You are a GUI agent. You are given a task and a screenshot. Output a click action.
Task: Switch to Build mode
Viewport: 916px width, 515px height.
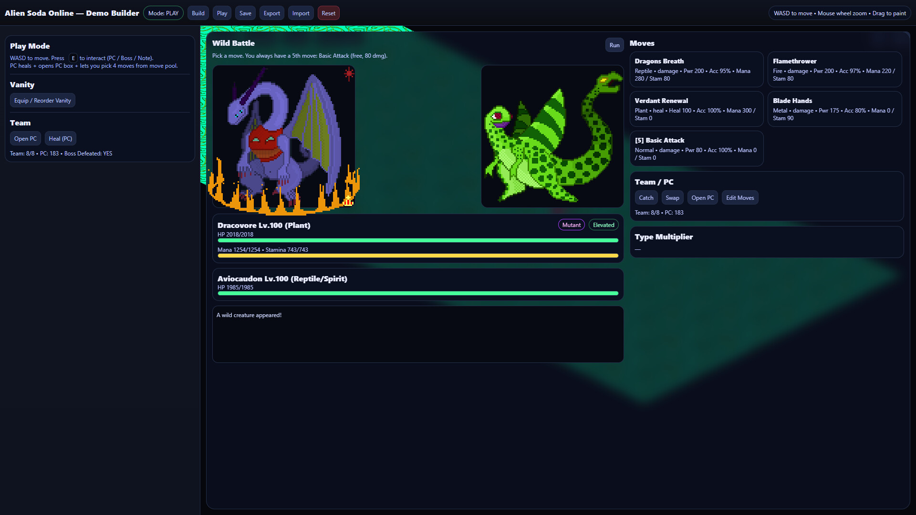tap(198, 13)
